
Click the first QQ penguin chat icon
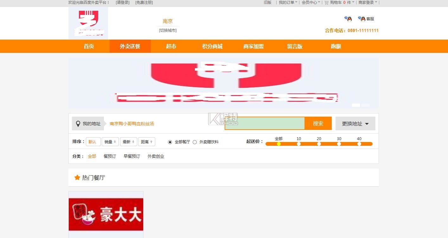coord(348,19)
